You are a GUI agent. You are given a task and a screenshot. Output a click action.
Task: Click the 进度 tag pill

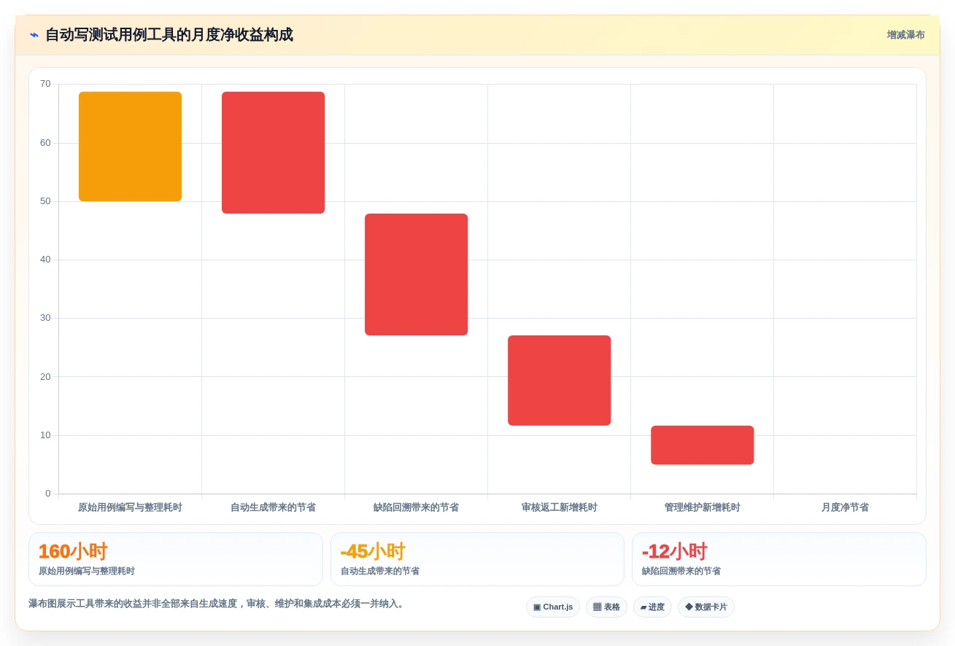click(652, 607)
